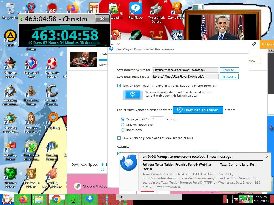Browse for local video files folder
Screen dimensions: 274x205
[x=229, y=70]
